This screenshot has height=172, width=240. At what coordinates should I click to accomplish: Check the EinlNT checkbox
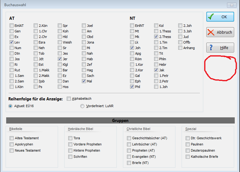pos(132,26)
